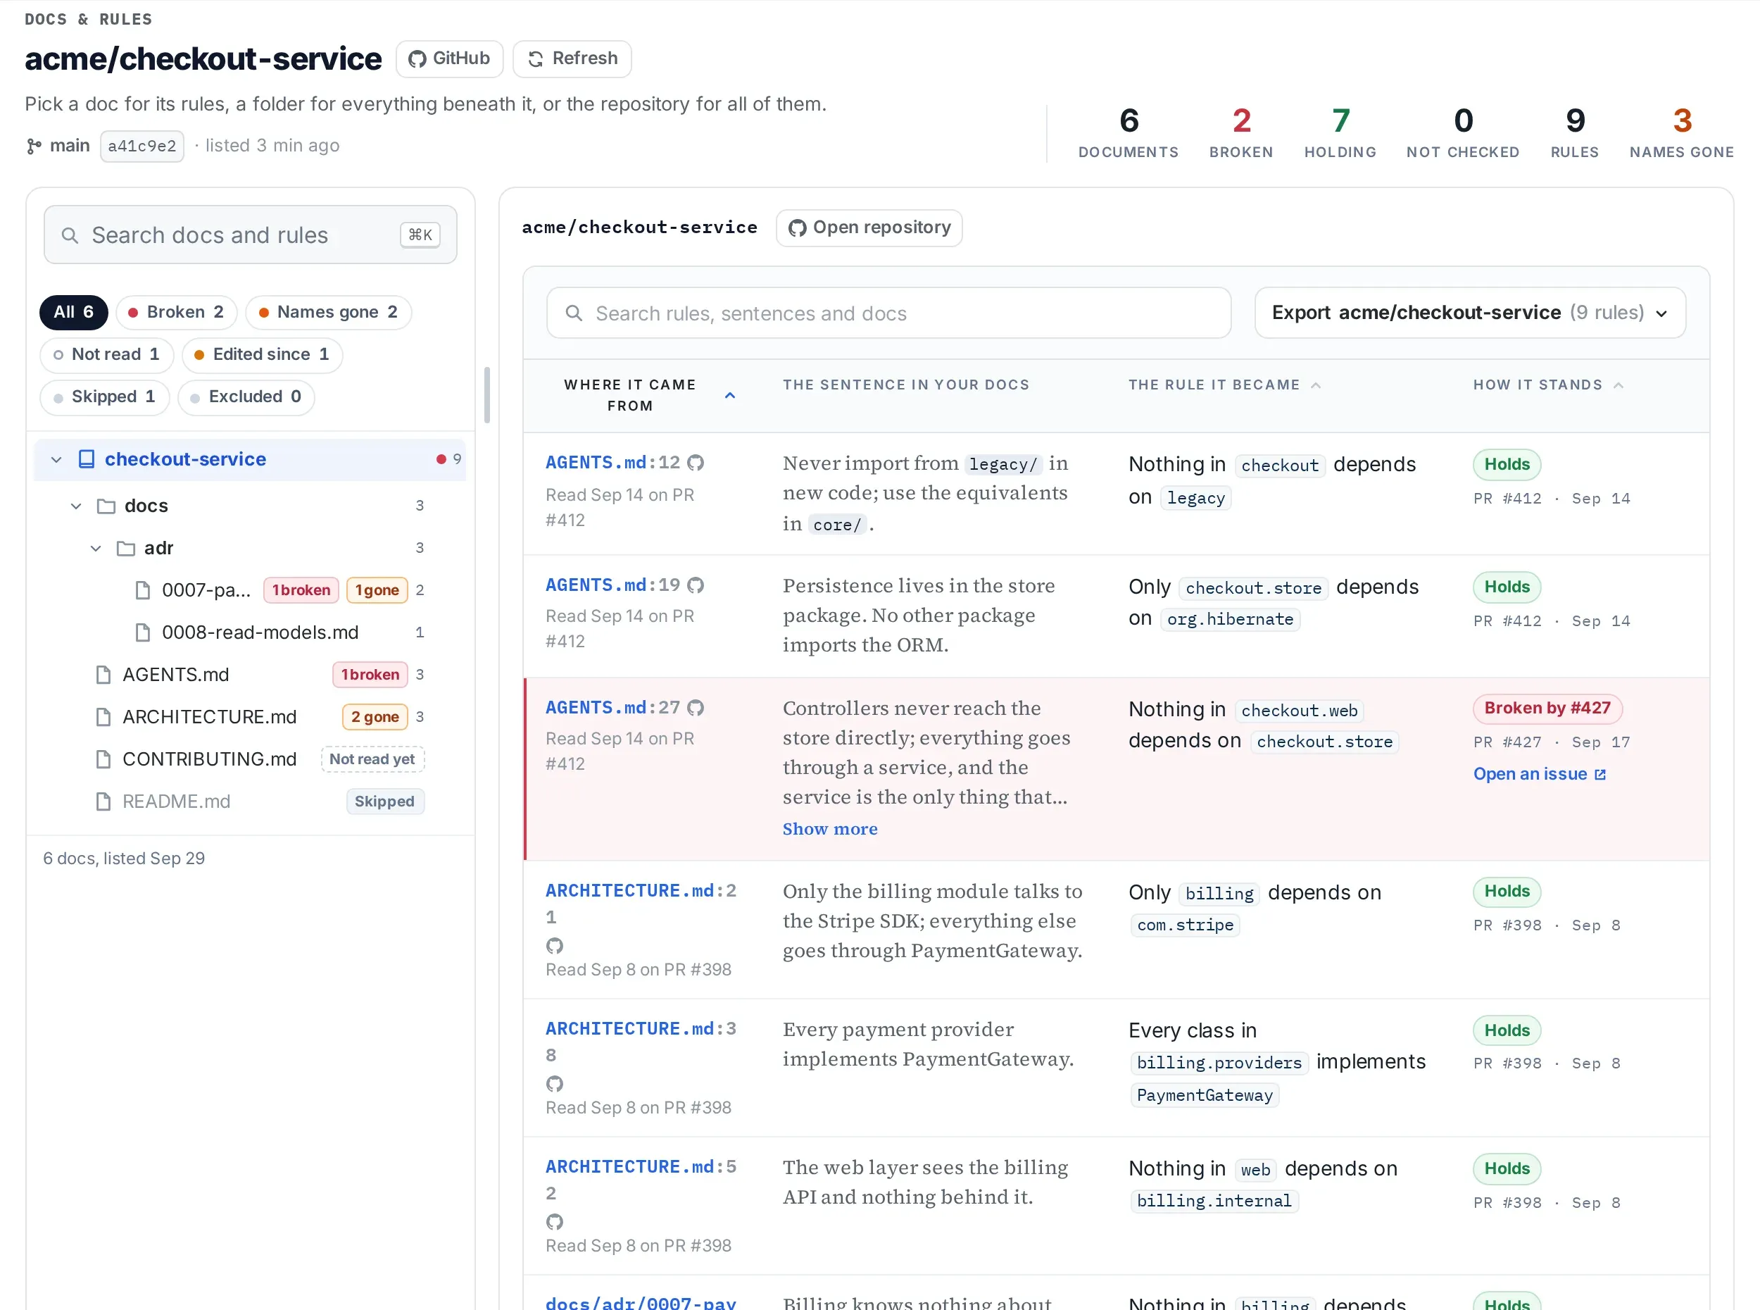Sort by How It Stands column
Viewport: 1760px width, 1310px height.
point(1548,385)
